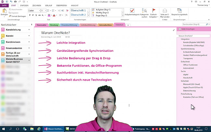This screenshot has height=132, width=211.
Task: Open the font size 11 dropdown
Action: click(45, 10)
